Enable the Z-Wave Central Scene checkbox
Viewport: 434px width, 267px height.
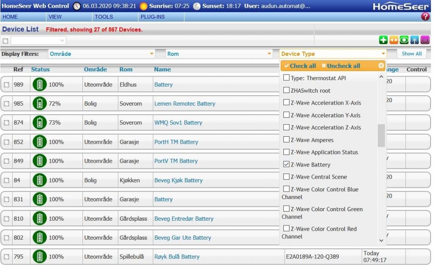286,177
